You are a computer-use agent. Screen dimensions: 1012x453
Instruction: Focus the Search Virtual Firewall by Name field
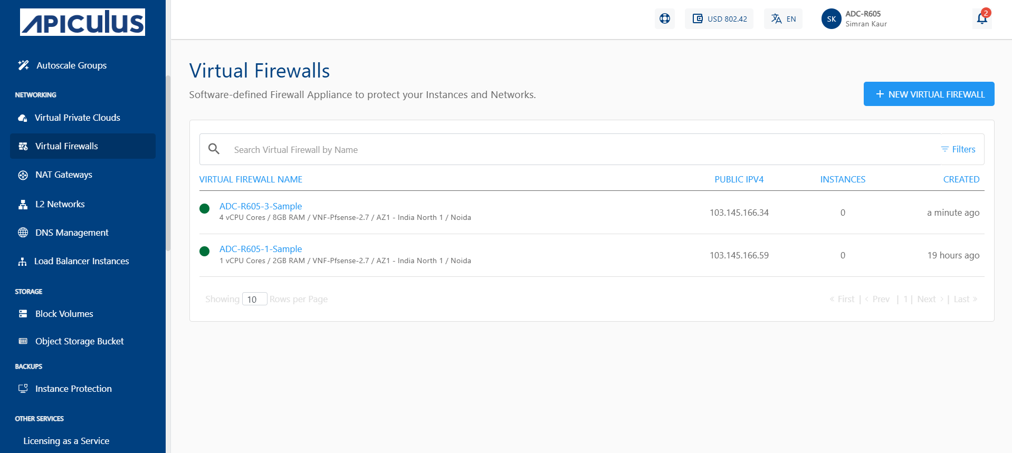click(570, 149)
